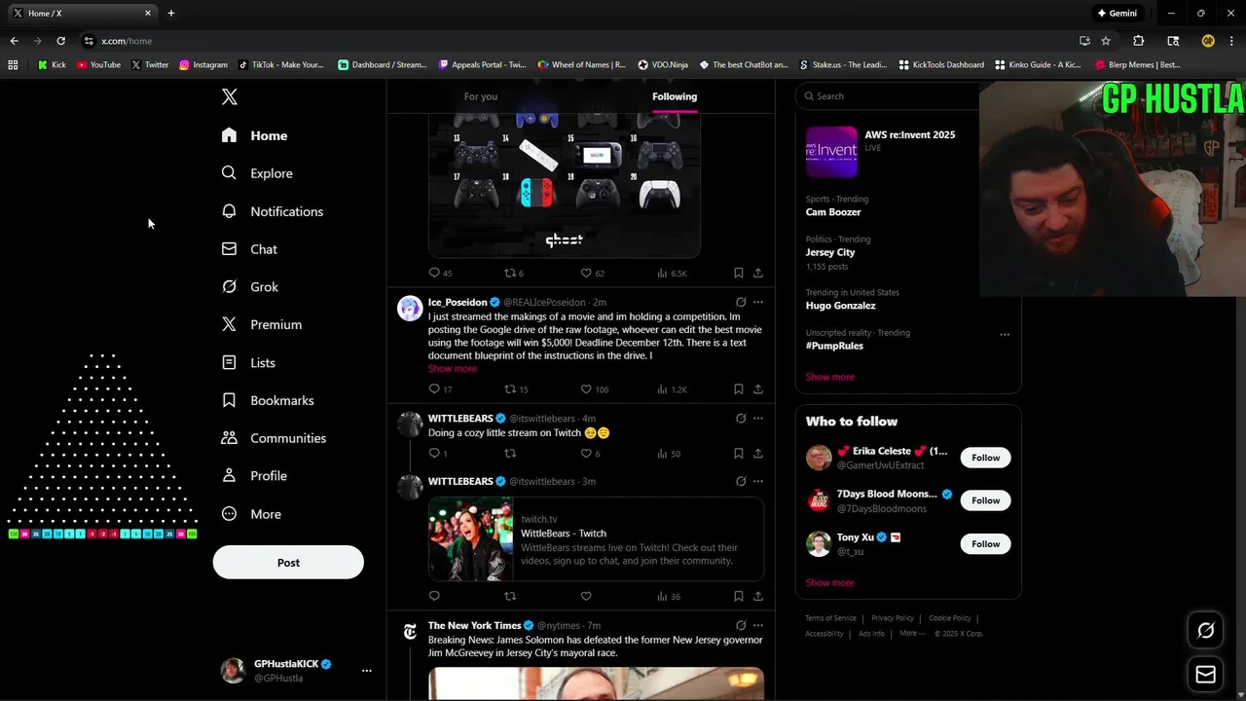Image resolution: width=1246 pixels, height=701 pixels.
Task: Click the Bookmarks sidebar icon
Action: tap(229, 400)
